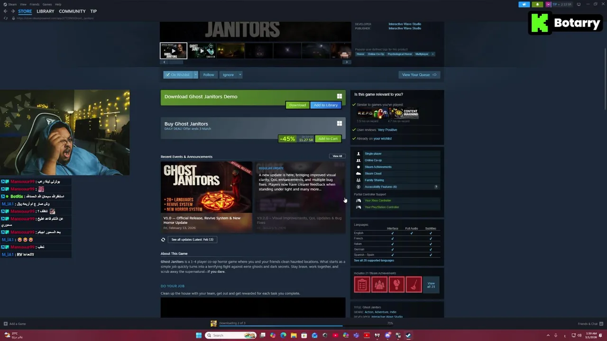Screen dimensions: 607x341
Task: Toggle the On Wishlist checkbox button
Action: coord(178,75)
